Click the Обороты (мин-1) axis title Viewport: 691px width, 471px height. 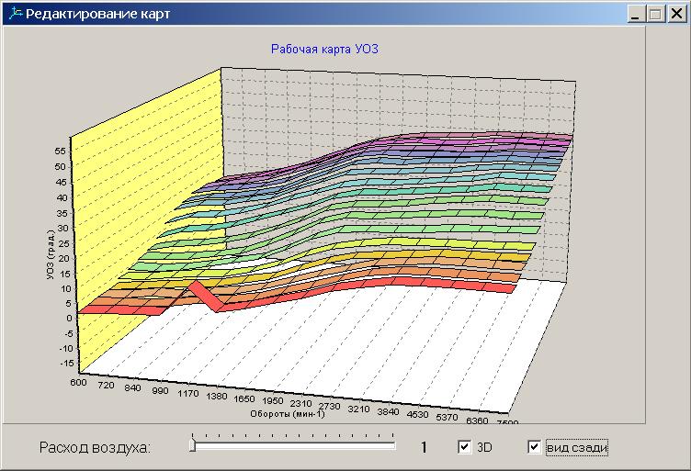point(288,413)
